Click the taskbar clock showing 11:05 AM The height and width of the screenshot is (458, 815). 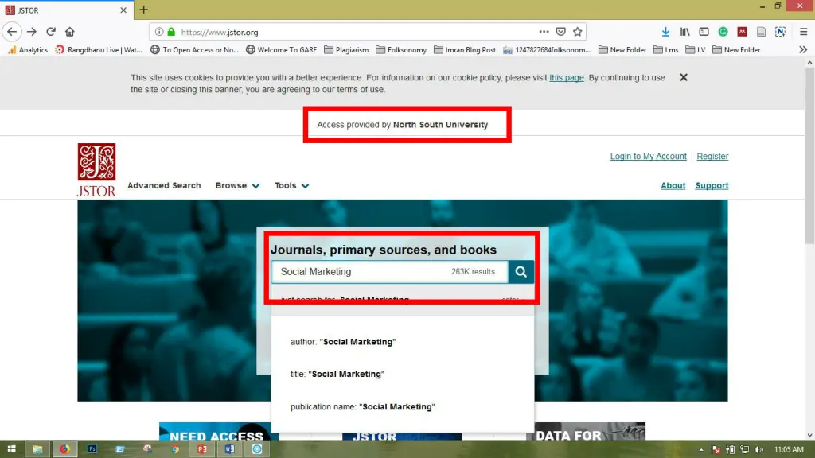coord(789,450)
